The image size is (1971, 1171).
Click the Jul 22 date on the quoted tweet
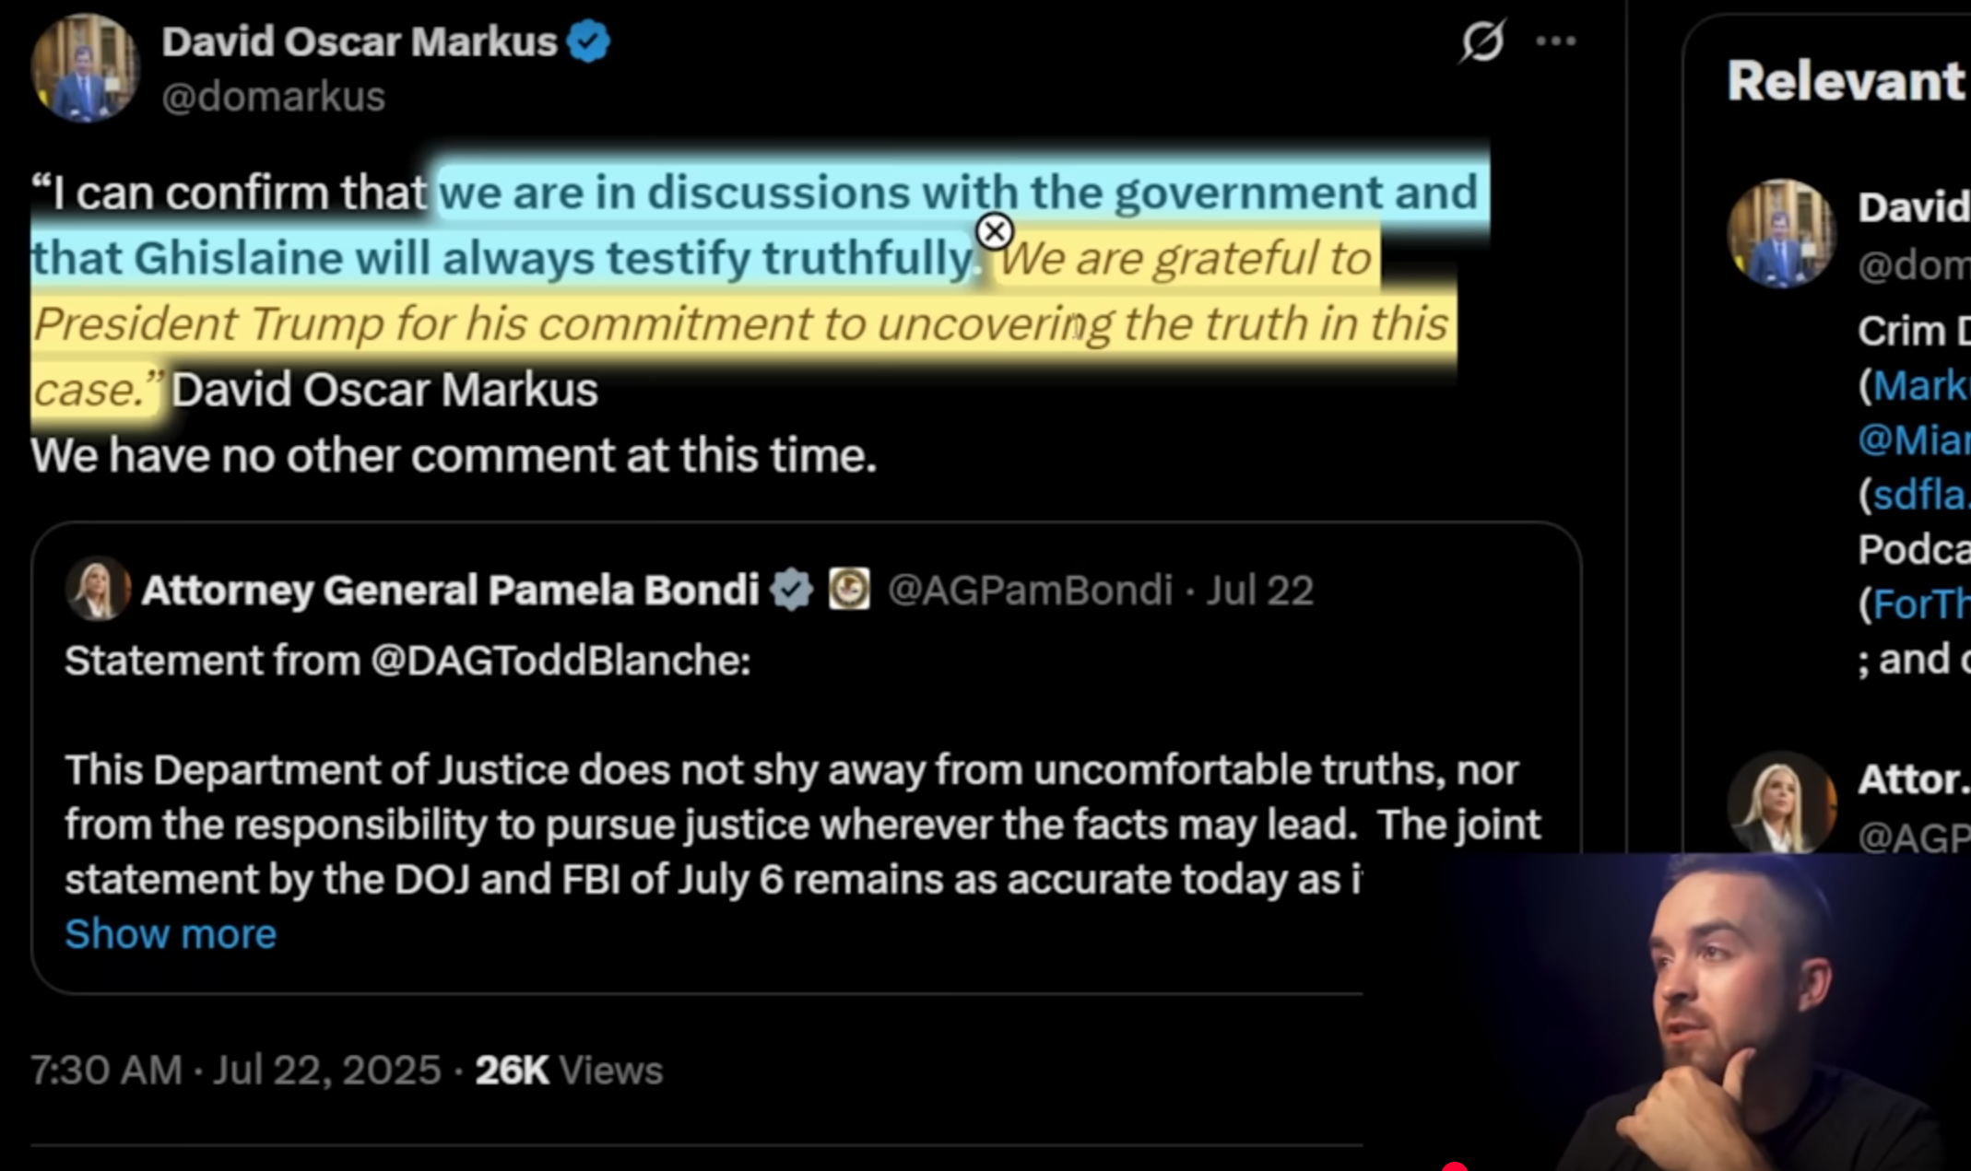[1259, 590]
